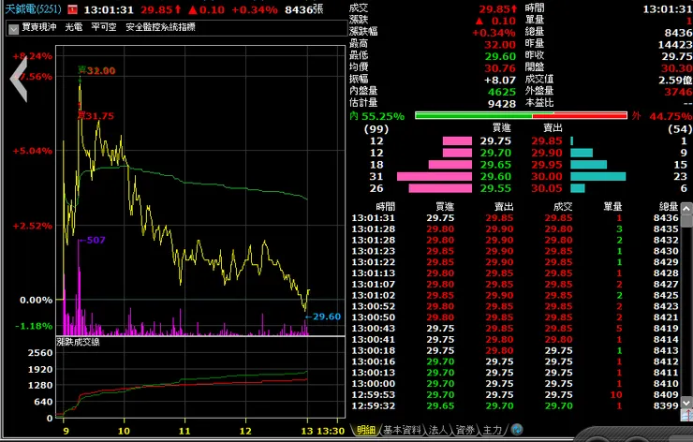Screen dimensions: 693x442
Task: Click the 漲跌成交線 chart label
Action: 78,342
